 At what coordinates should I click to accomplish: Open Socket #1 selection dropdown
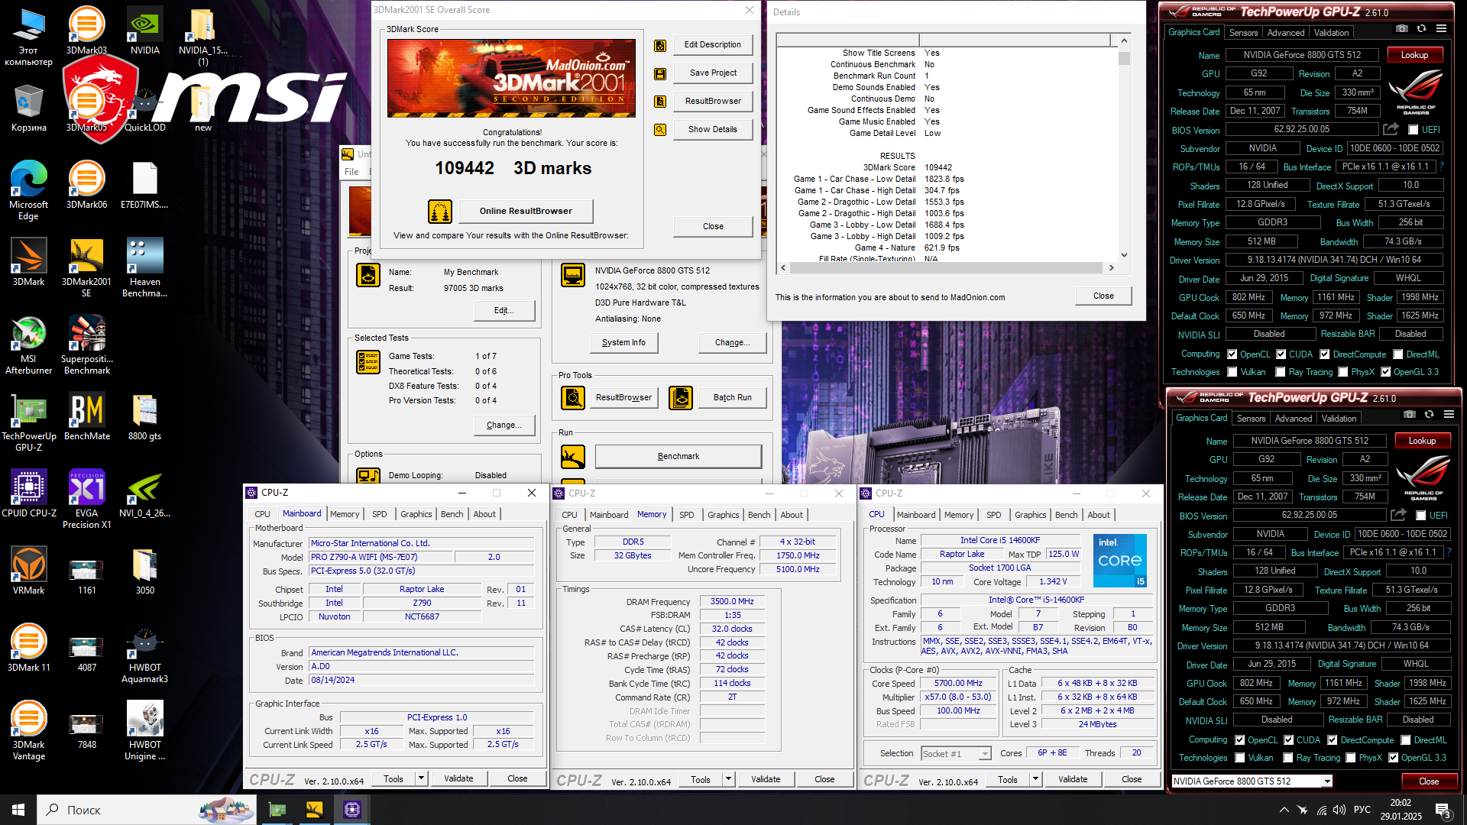985,754
